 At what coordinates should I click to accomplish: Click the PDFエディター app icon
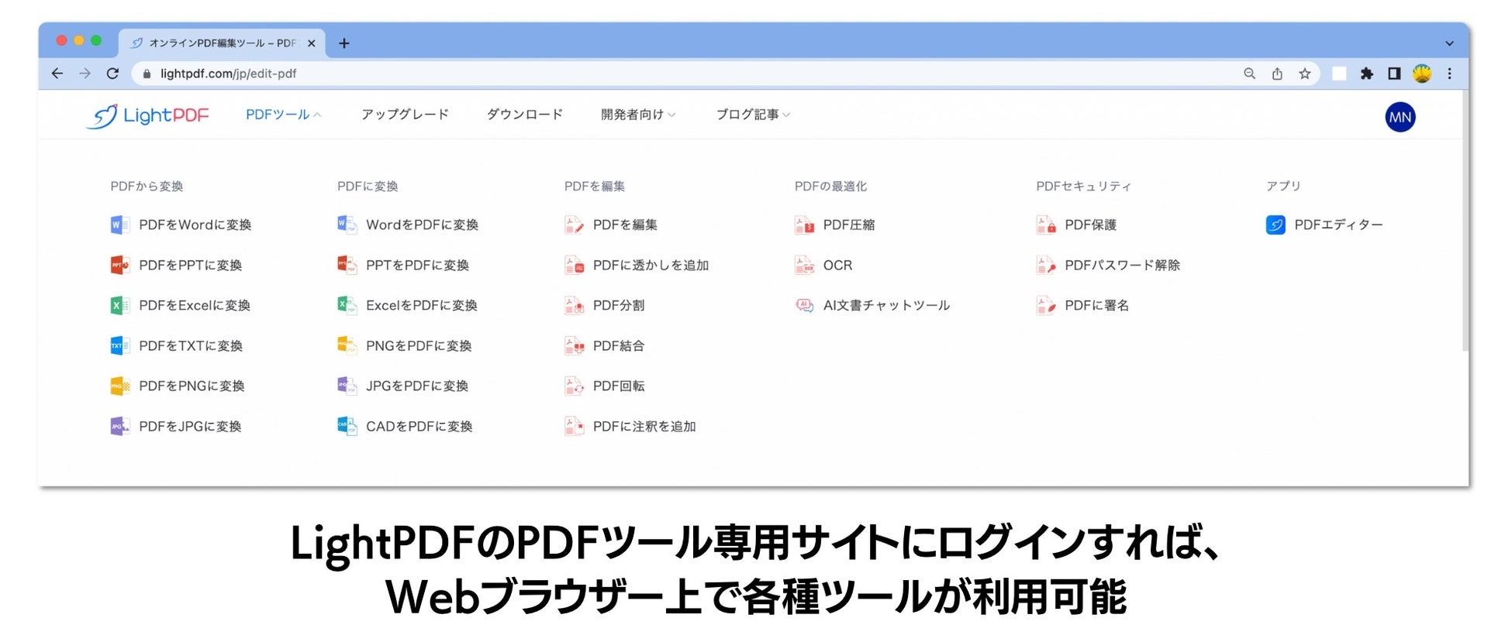coord(1276,225)
